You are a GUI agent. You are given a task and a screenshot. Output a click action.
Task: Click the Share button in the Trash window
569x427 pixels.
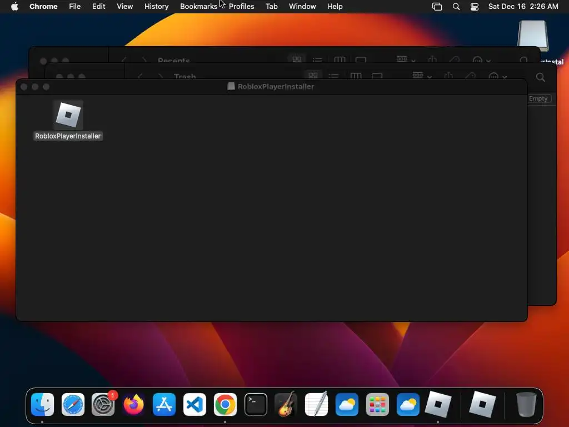(448, 76)
